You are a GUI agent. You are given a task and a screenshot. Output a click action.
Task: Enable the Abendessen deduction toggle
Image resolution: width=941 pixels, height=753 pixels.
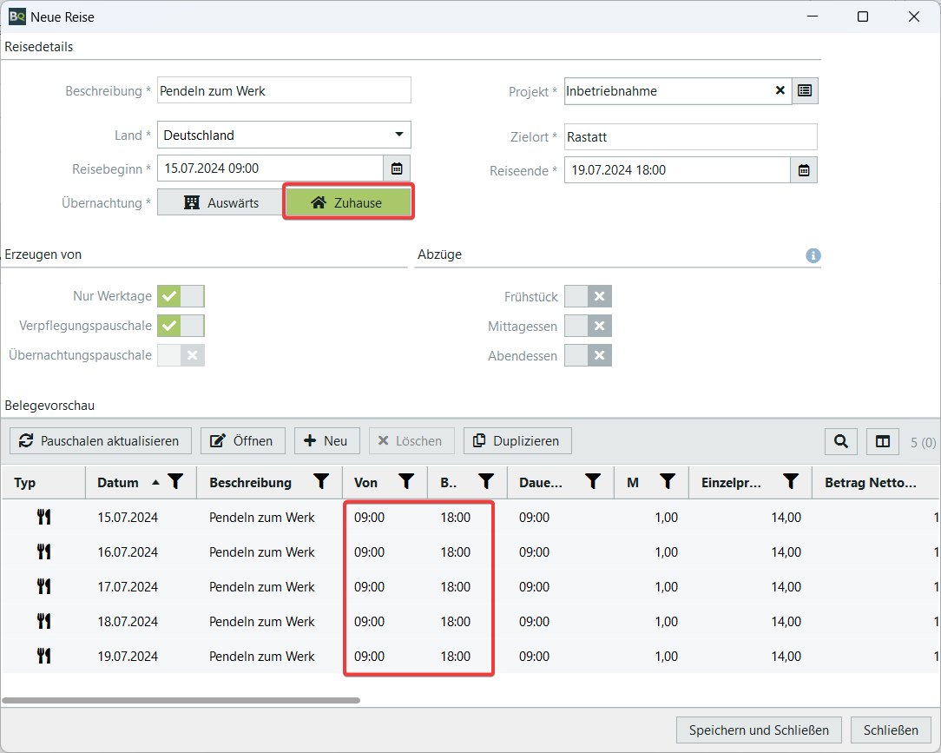coord(588,355)
